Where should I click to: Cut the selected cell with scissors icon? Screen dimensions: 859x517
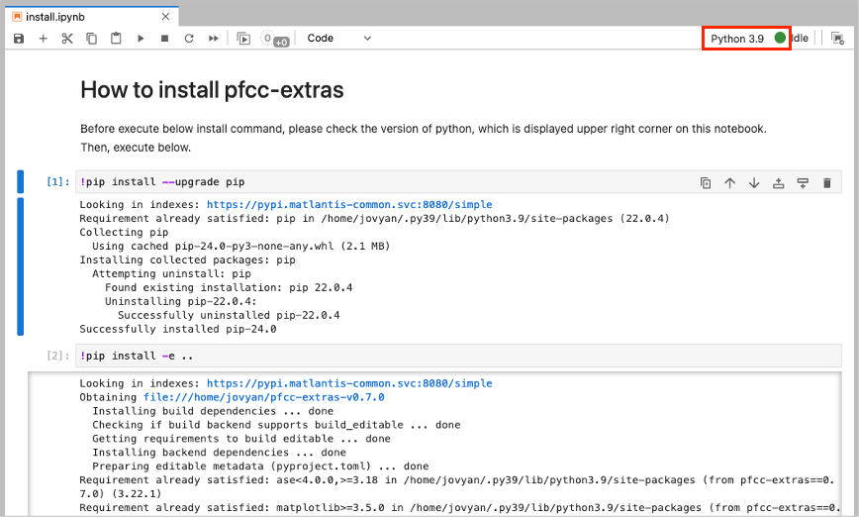coord(67,39)
